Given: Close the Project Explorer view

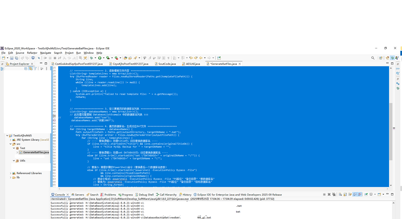Looking at the screenshot, I should (x=32, y=64).
